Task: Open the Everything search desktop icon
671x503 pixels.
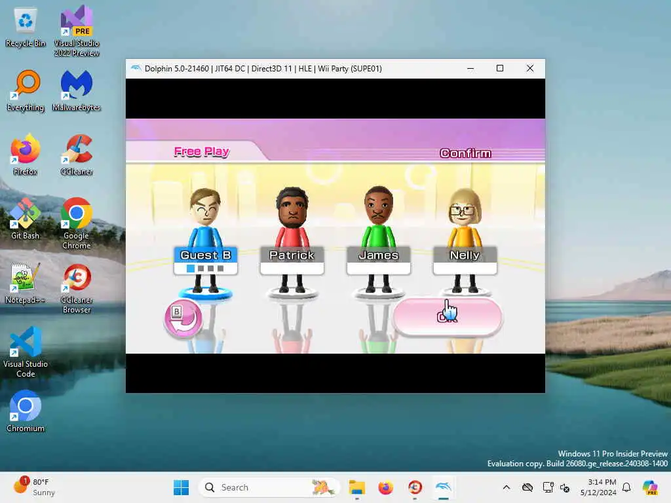Action: (x=26, y=90)
